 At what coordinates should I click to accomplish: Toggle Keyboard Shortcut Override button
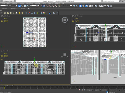[x=44, y=6]
